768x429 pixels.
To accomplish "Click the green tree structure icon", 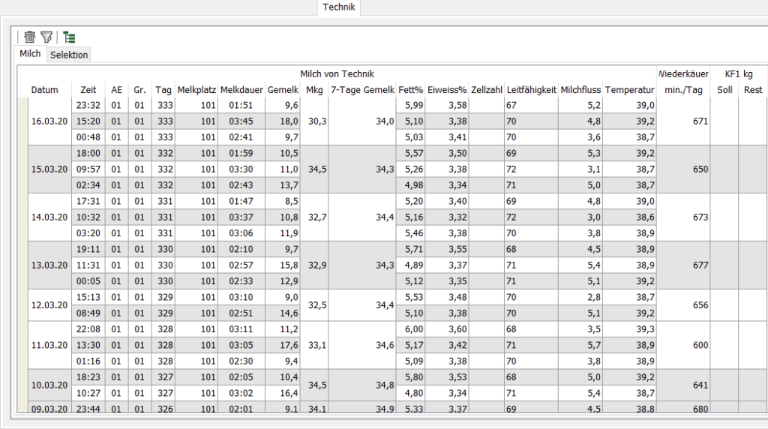I will point(69,37).
